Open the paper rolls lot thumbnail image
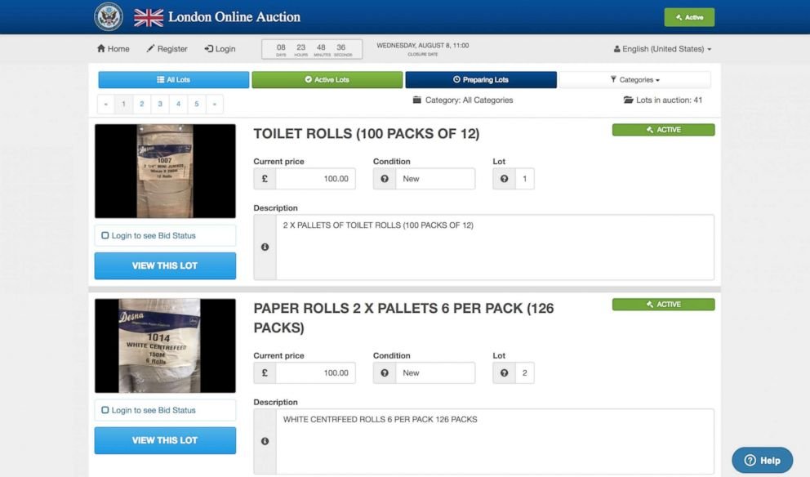This screenshot has height=477, width=810. (165, 345)
